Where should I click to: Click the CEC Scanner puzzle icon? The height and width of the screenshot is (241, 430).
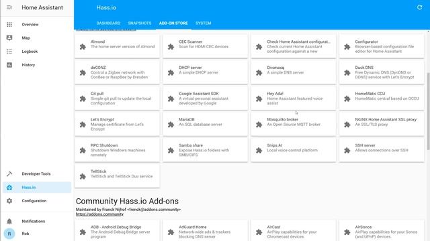(171, 47)
